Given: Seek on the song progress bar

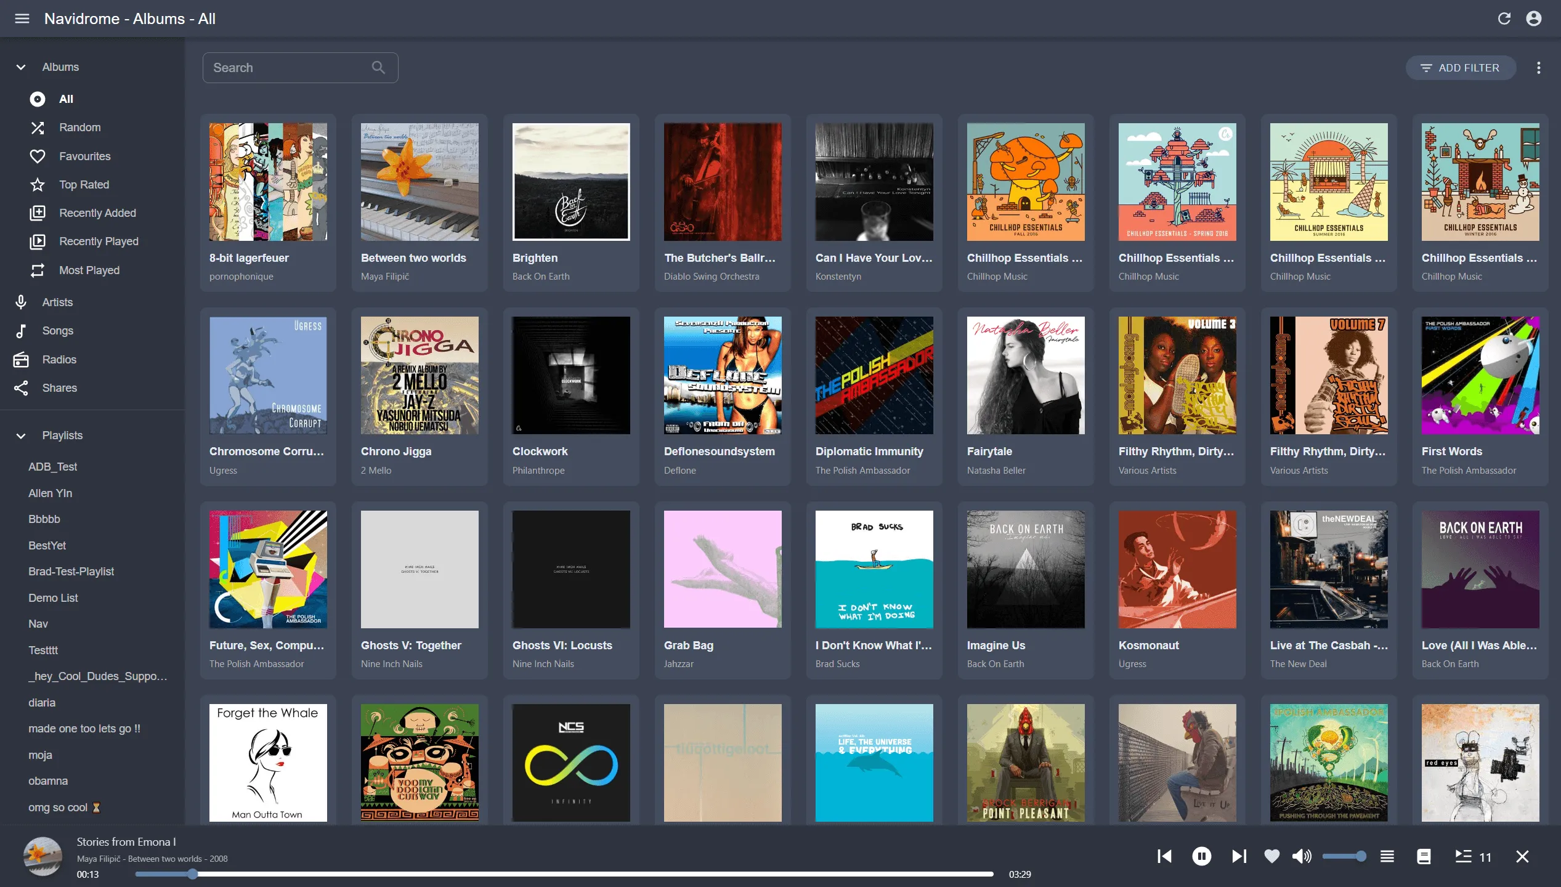Looking at the screenshot, I should [564, 874].
